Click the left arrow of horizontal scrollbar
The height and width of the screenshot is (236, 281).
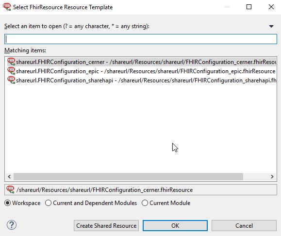click(9, 176)
